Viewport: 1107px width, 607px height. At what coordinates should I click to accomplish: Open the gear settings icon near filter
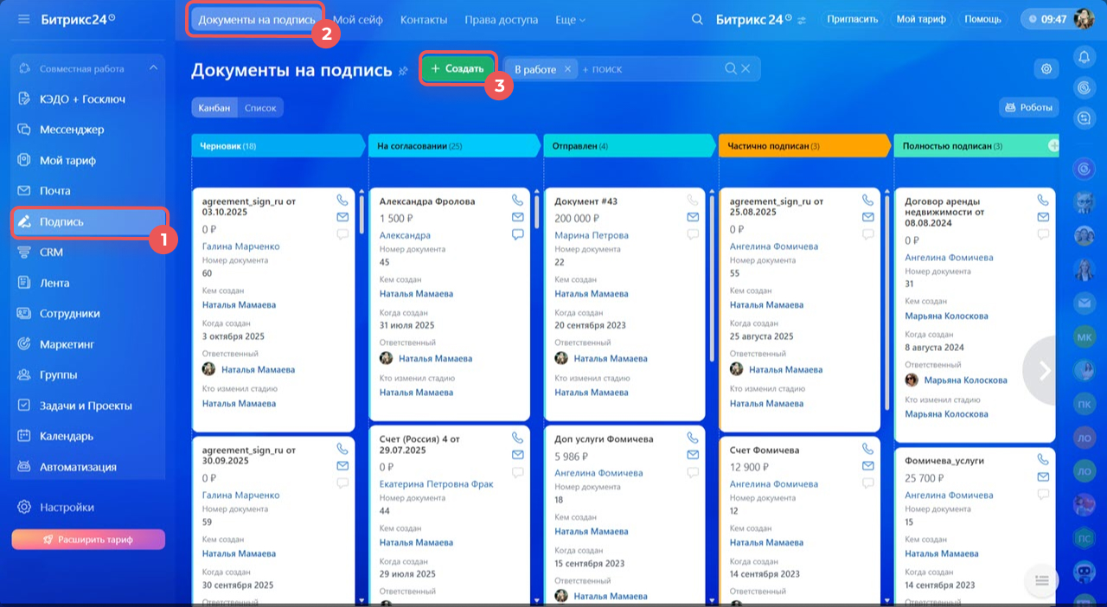[1046, 69]
